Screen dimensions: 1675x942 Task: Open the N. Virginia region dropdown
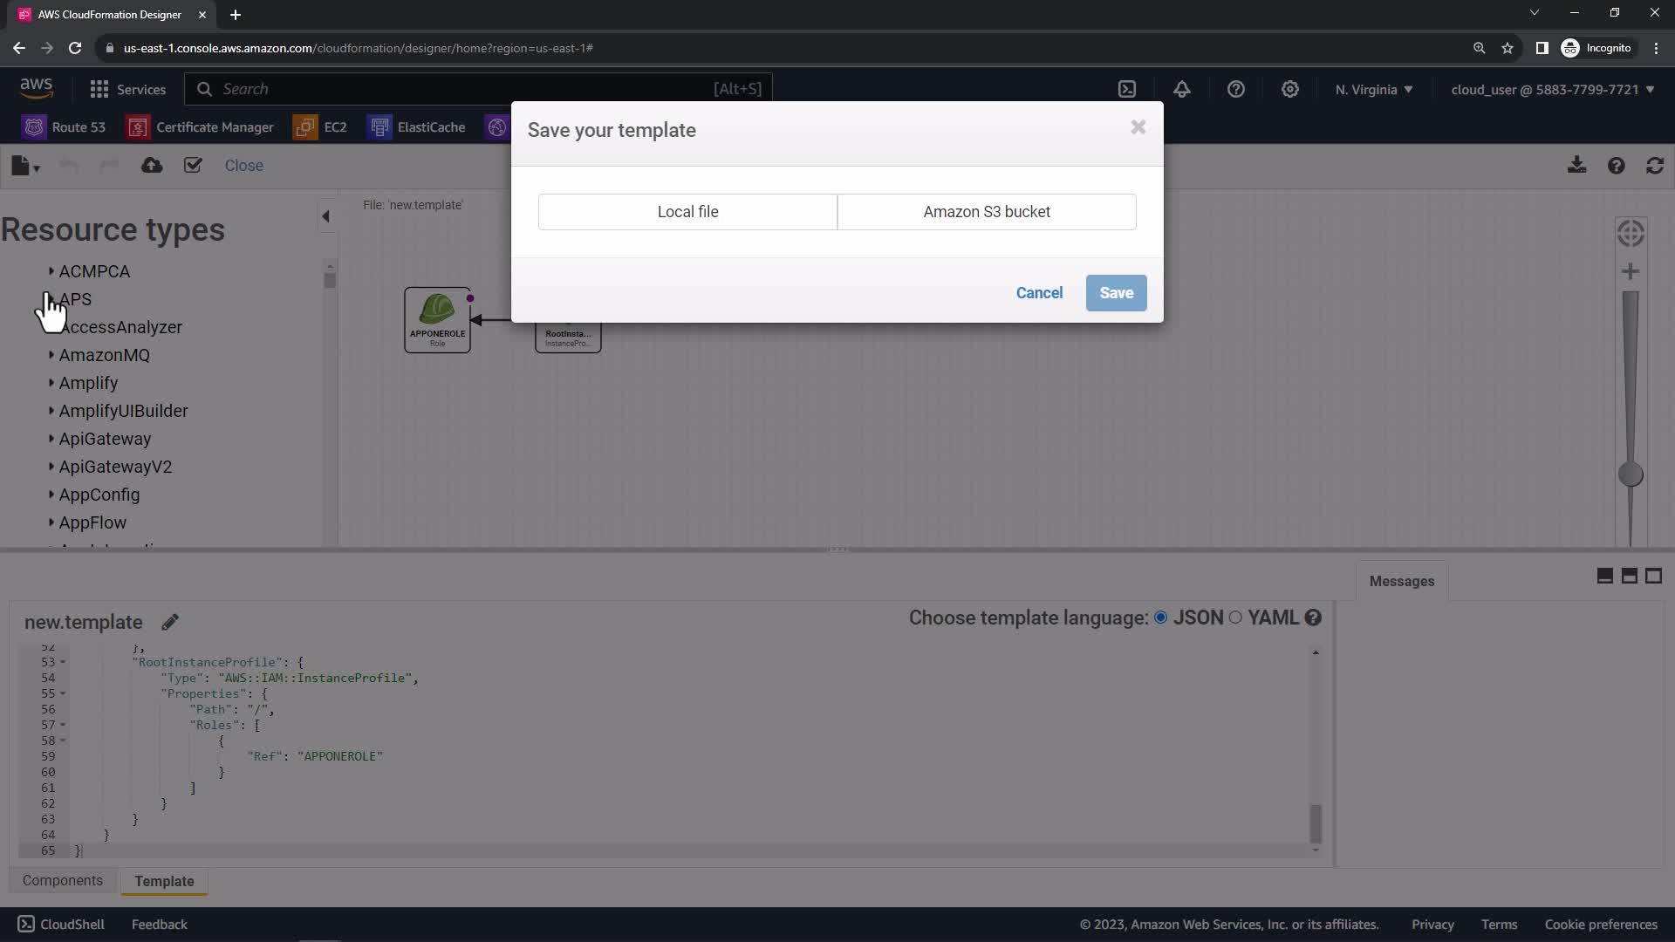pyautogui.click(x=1373, y=89)
